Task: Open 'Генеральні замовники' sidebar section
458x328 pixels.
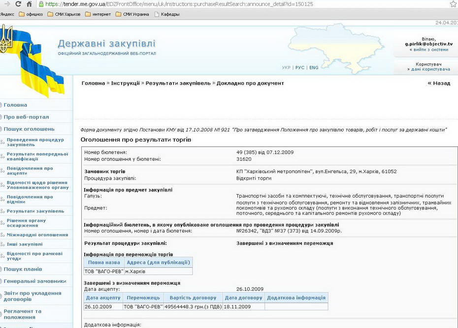Action: pyautogui.click(x=34, y=281)
